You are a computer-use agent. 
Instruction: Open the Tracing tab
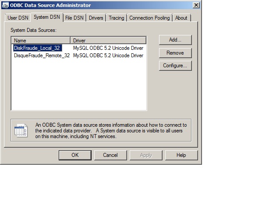(116, 18)
